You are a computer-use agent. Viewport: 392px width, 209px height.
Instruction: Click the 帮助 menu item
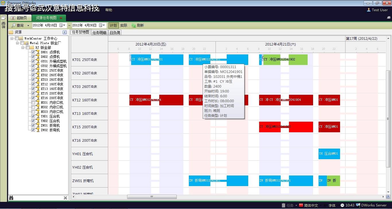click(x=108, y=9)
